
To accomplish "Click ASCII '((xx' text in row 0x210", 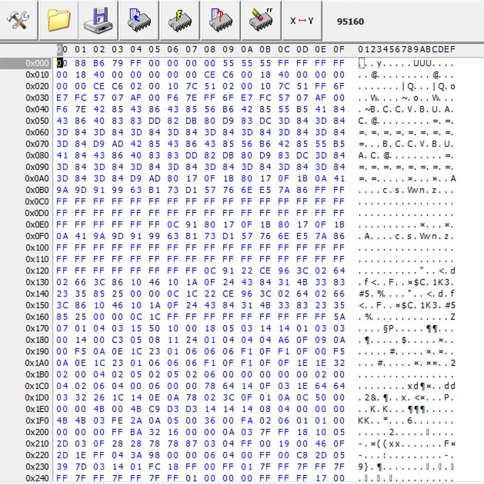I will click(388, 443).
